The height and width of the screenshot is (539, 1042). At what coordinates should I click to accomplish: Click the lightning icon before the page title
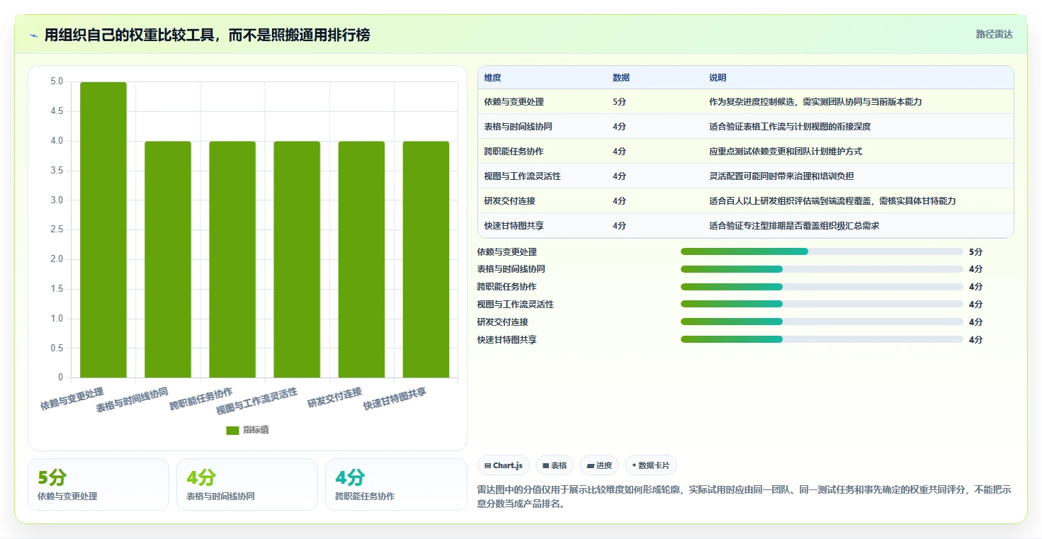[x=34, y=35]
